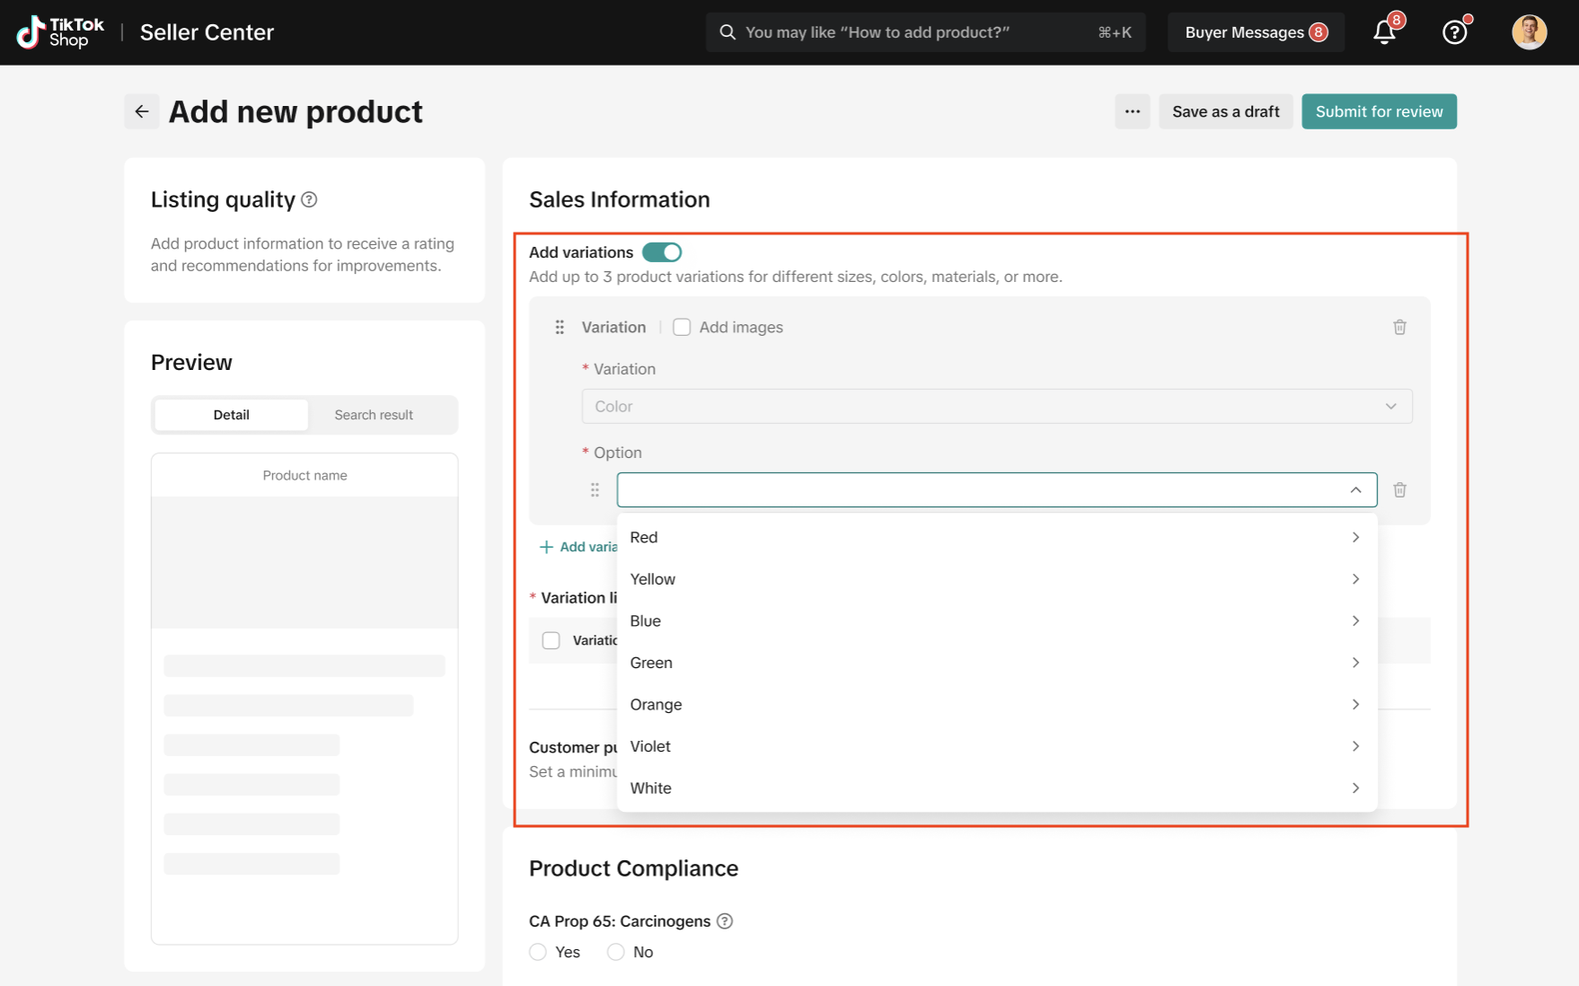1579x986 pixels.
Task: Collapse the Option dropdown list
Action: (x=1355, y=490)
